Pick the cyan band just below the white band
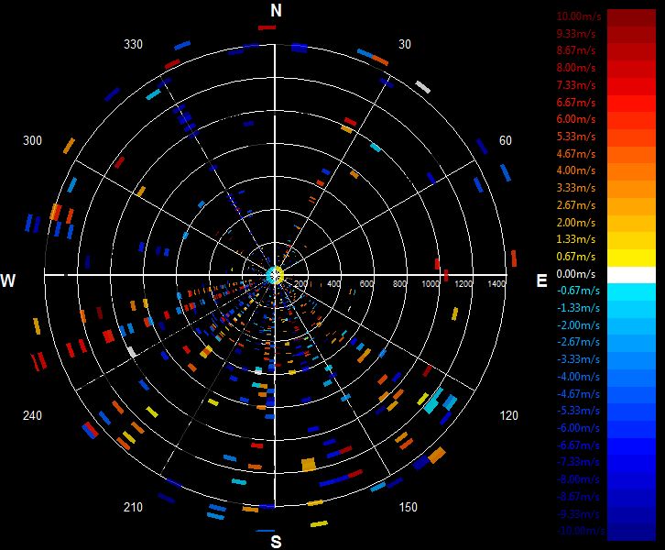Screen dimensions: 665x550 [x=631, y=292]
